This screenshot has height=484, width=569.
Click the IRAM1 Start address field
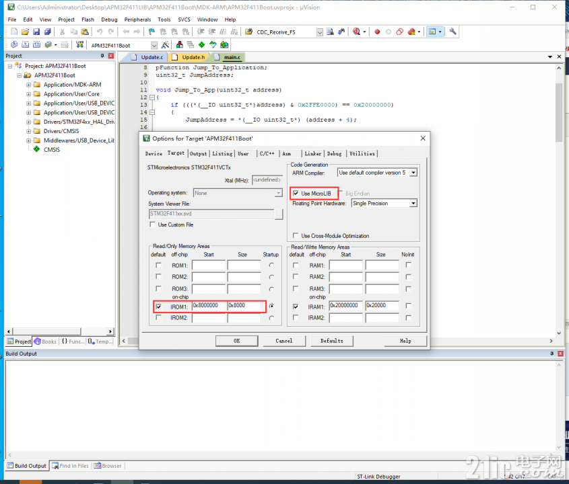[x=346, y=306]
